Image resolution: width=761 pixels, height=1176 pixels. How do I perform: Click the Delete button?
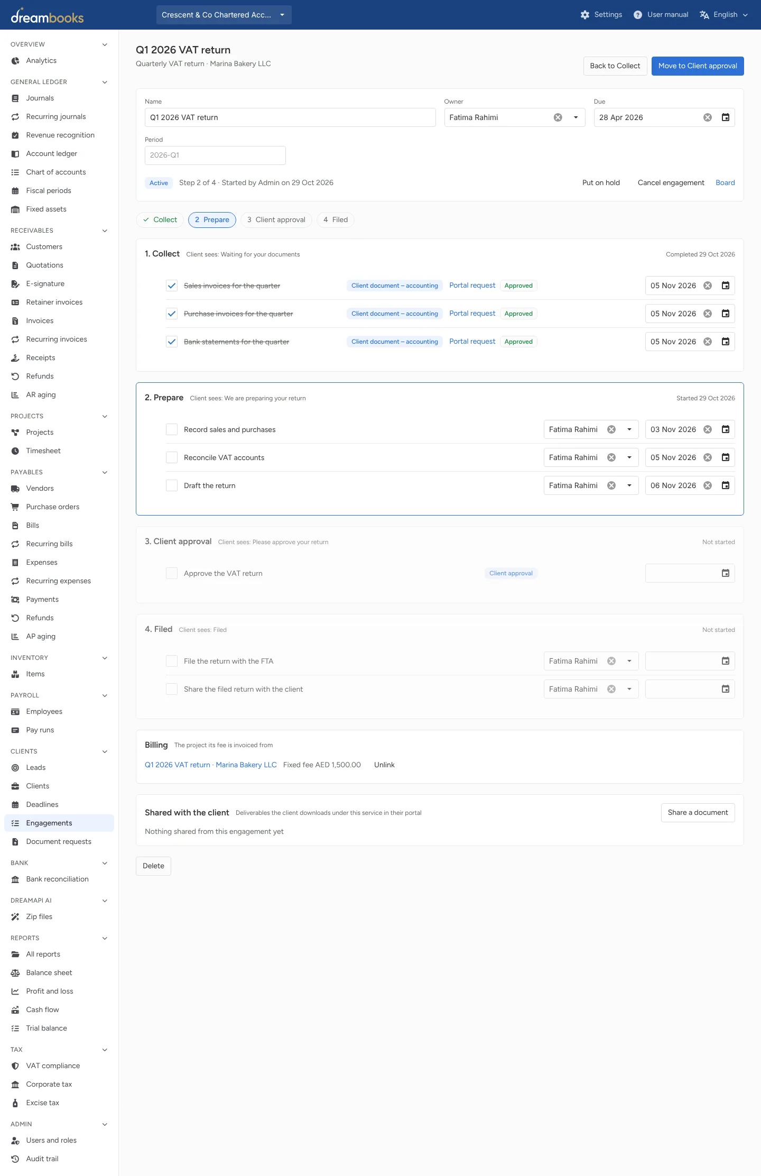pyautogui.click(x=153, y=866)
